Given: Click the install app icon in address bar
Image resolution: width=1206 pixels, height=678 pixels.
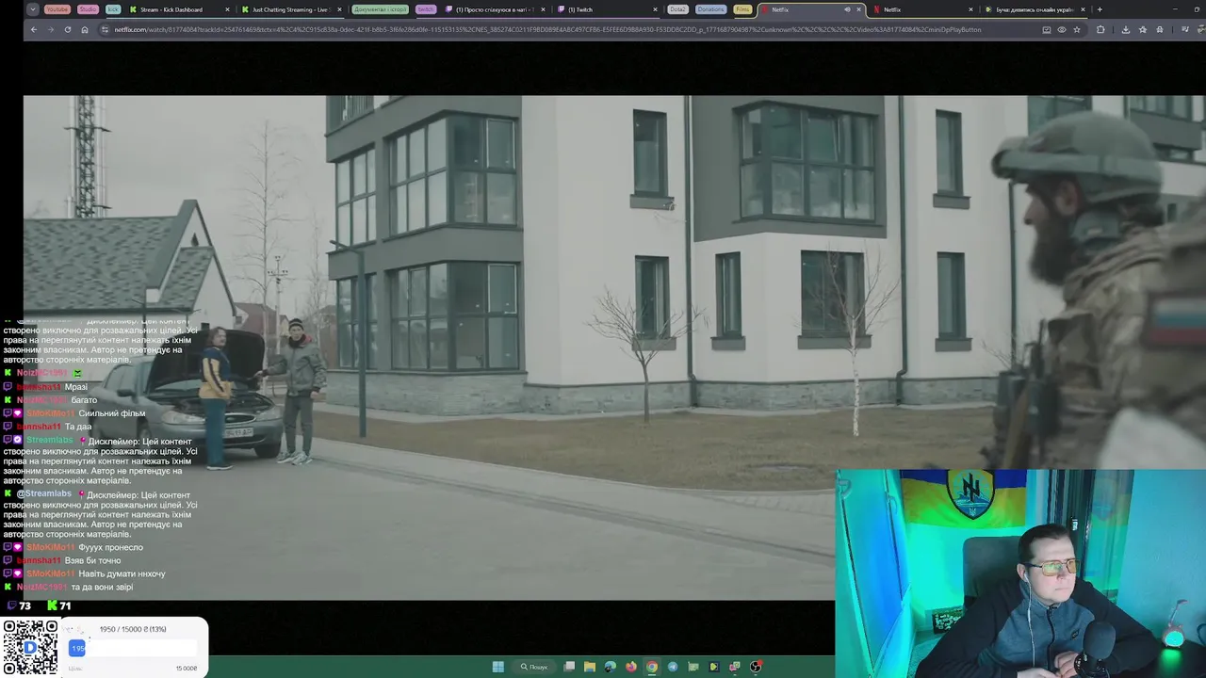Looking at the screenshot, I should tap(1047, 29).
